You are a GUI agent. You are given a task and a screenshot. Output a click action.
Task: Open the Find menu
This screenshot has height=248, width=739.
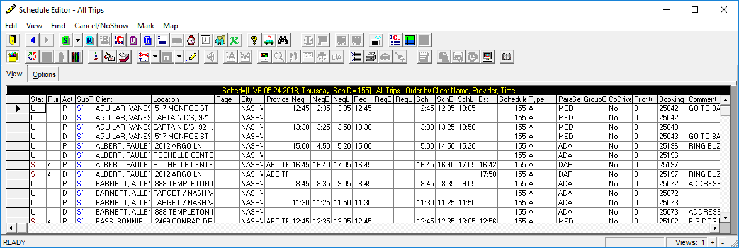[x=58, y=25]
